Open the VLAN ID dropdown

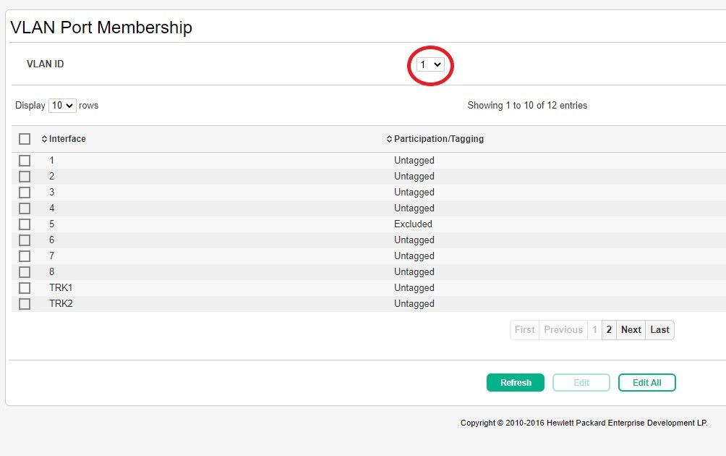(430, 64)
